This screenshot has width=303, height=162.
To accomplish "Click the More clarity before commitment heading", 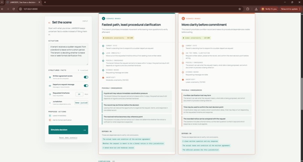I will (204, 25).
